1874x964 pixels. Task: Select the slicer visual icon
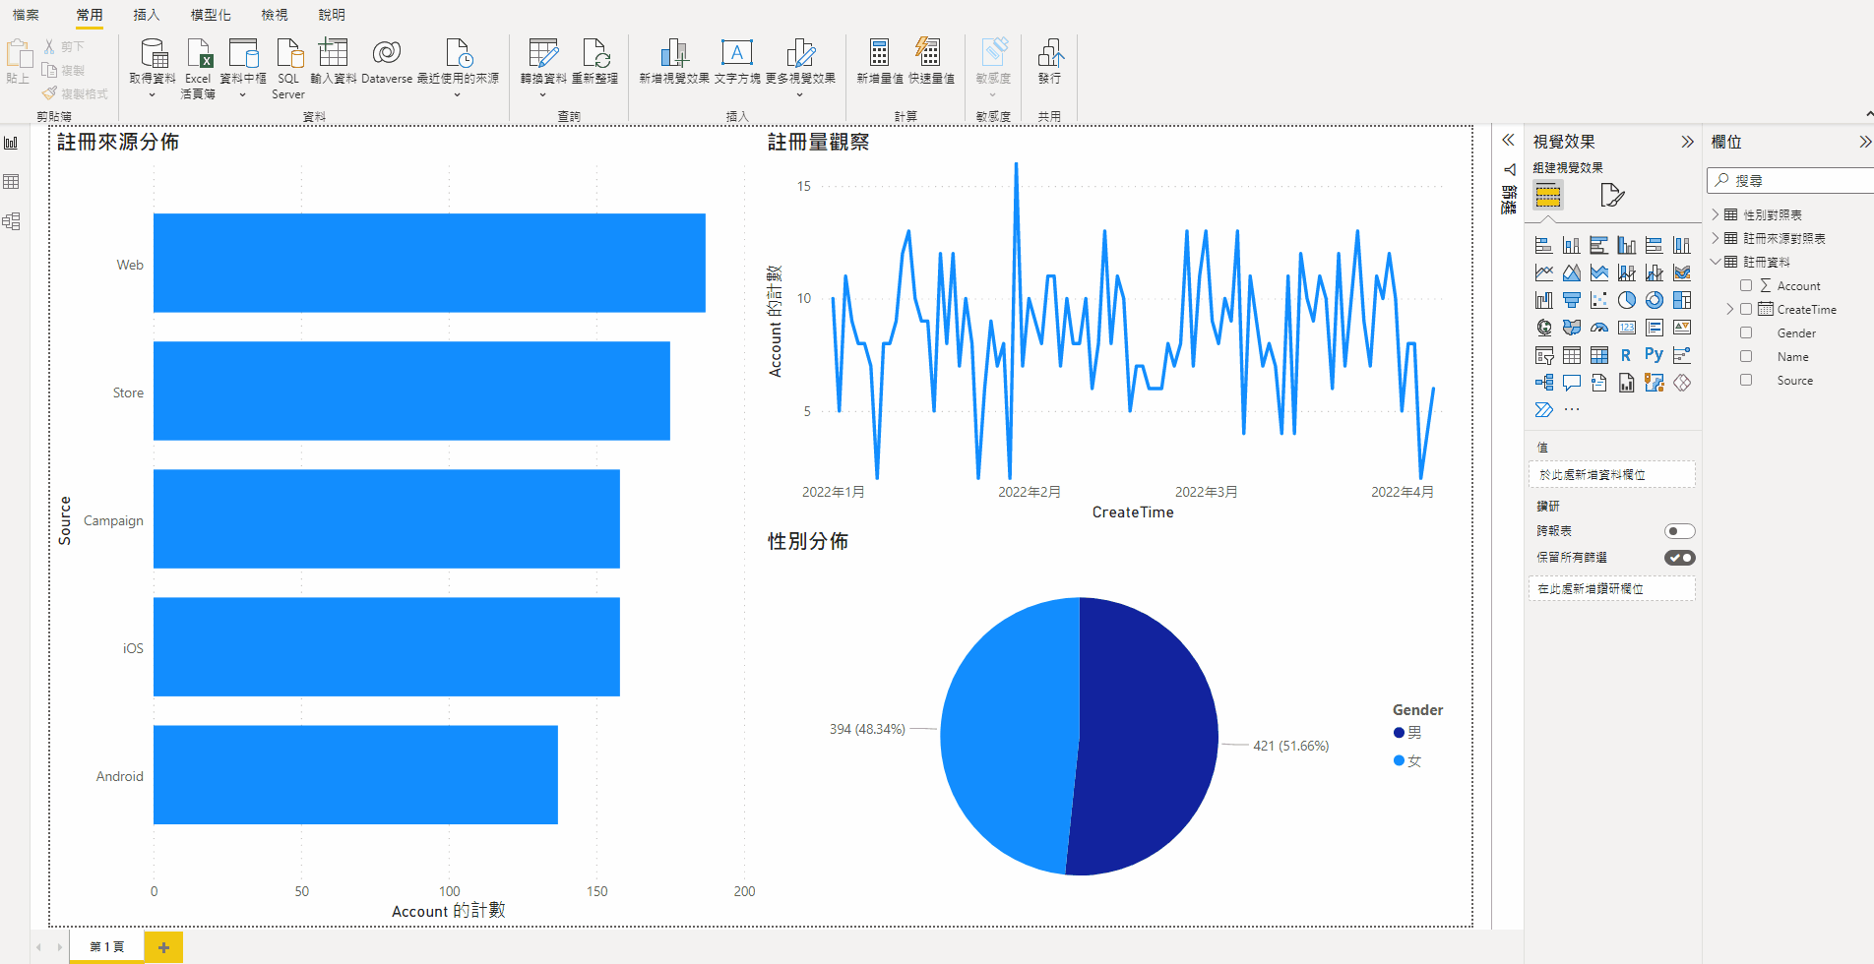pos(1544,355)
